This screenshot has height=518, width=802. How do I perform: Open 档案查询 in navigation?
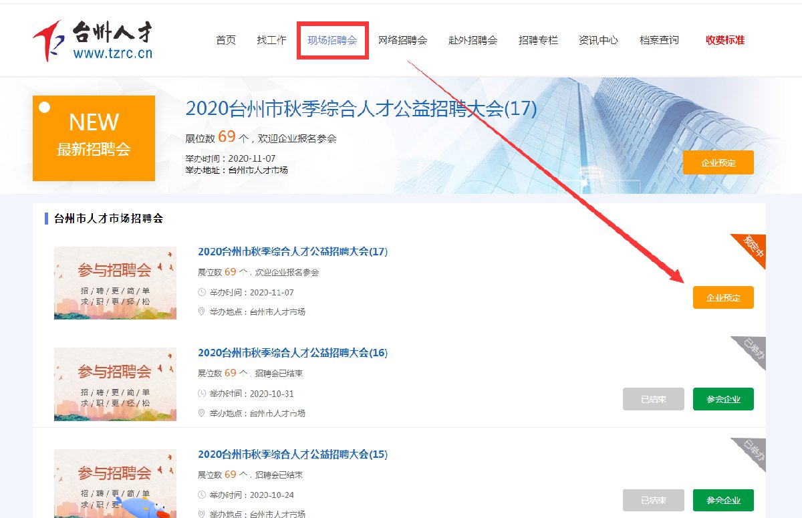[x=659, y=40]
